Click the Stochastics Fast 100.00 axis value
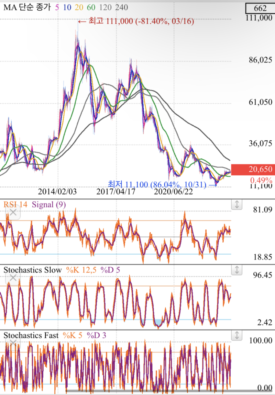The width and height of the screenshot is (275, 395). tap(261, 340)
